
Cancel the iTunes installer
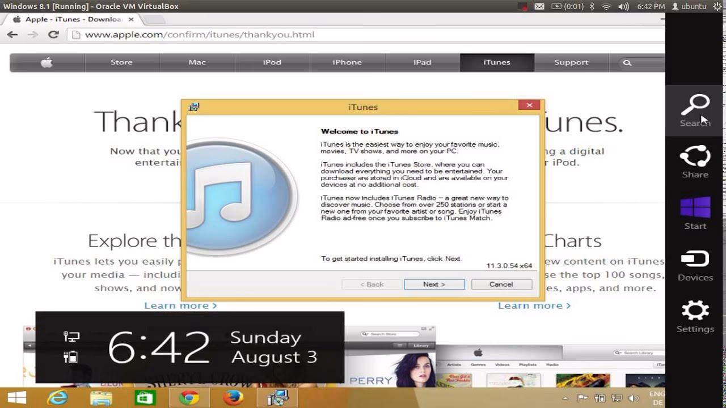[x=501, y=284]
